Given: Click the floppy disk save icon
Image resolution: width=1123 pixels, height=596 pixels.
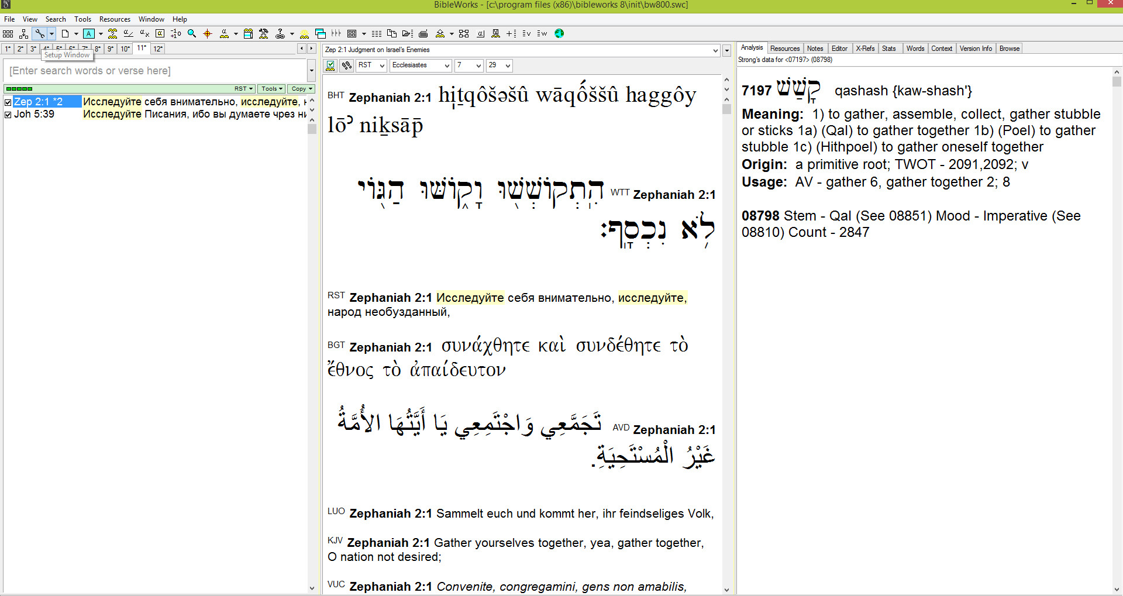Looking at the screenshot, I should click(x=495, y=33).
